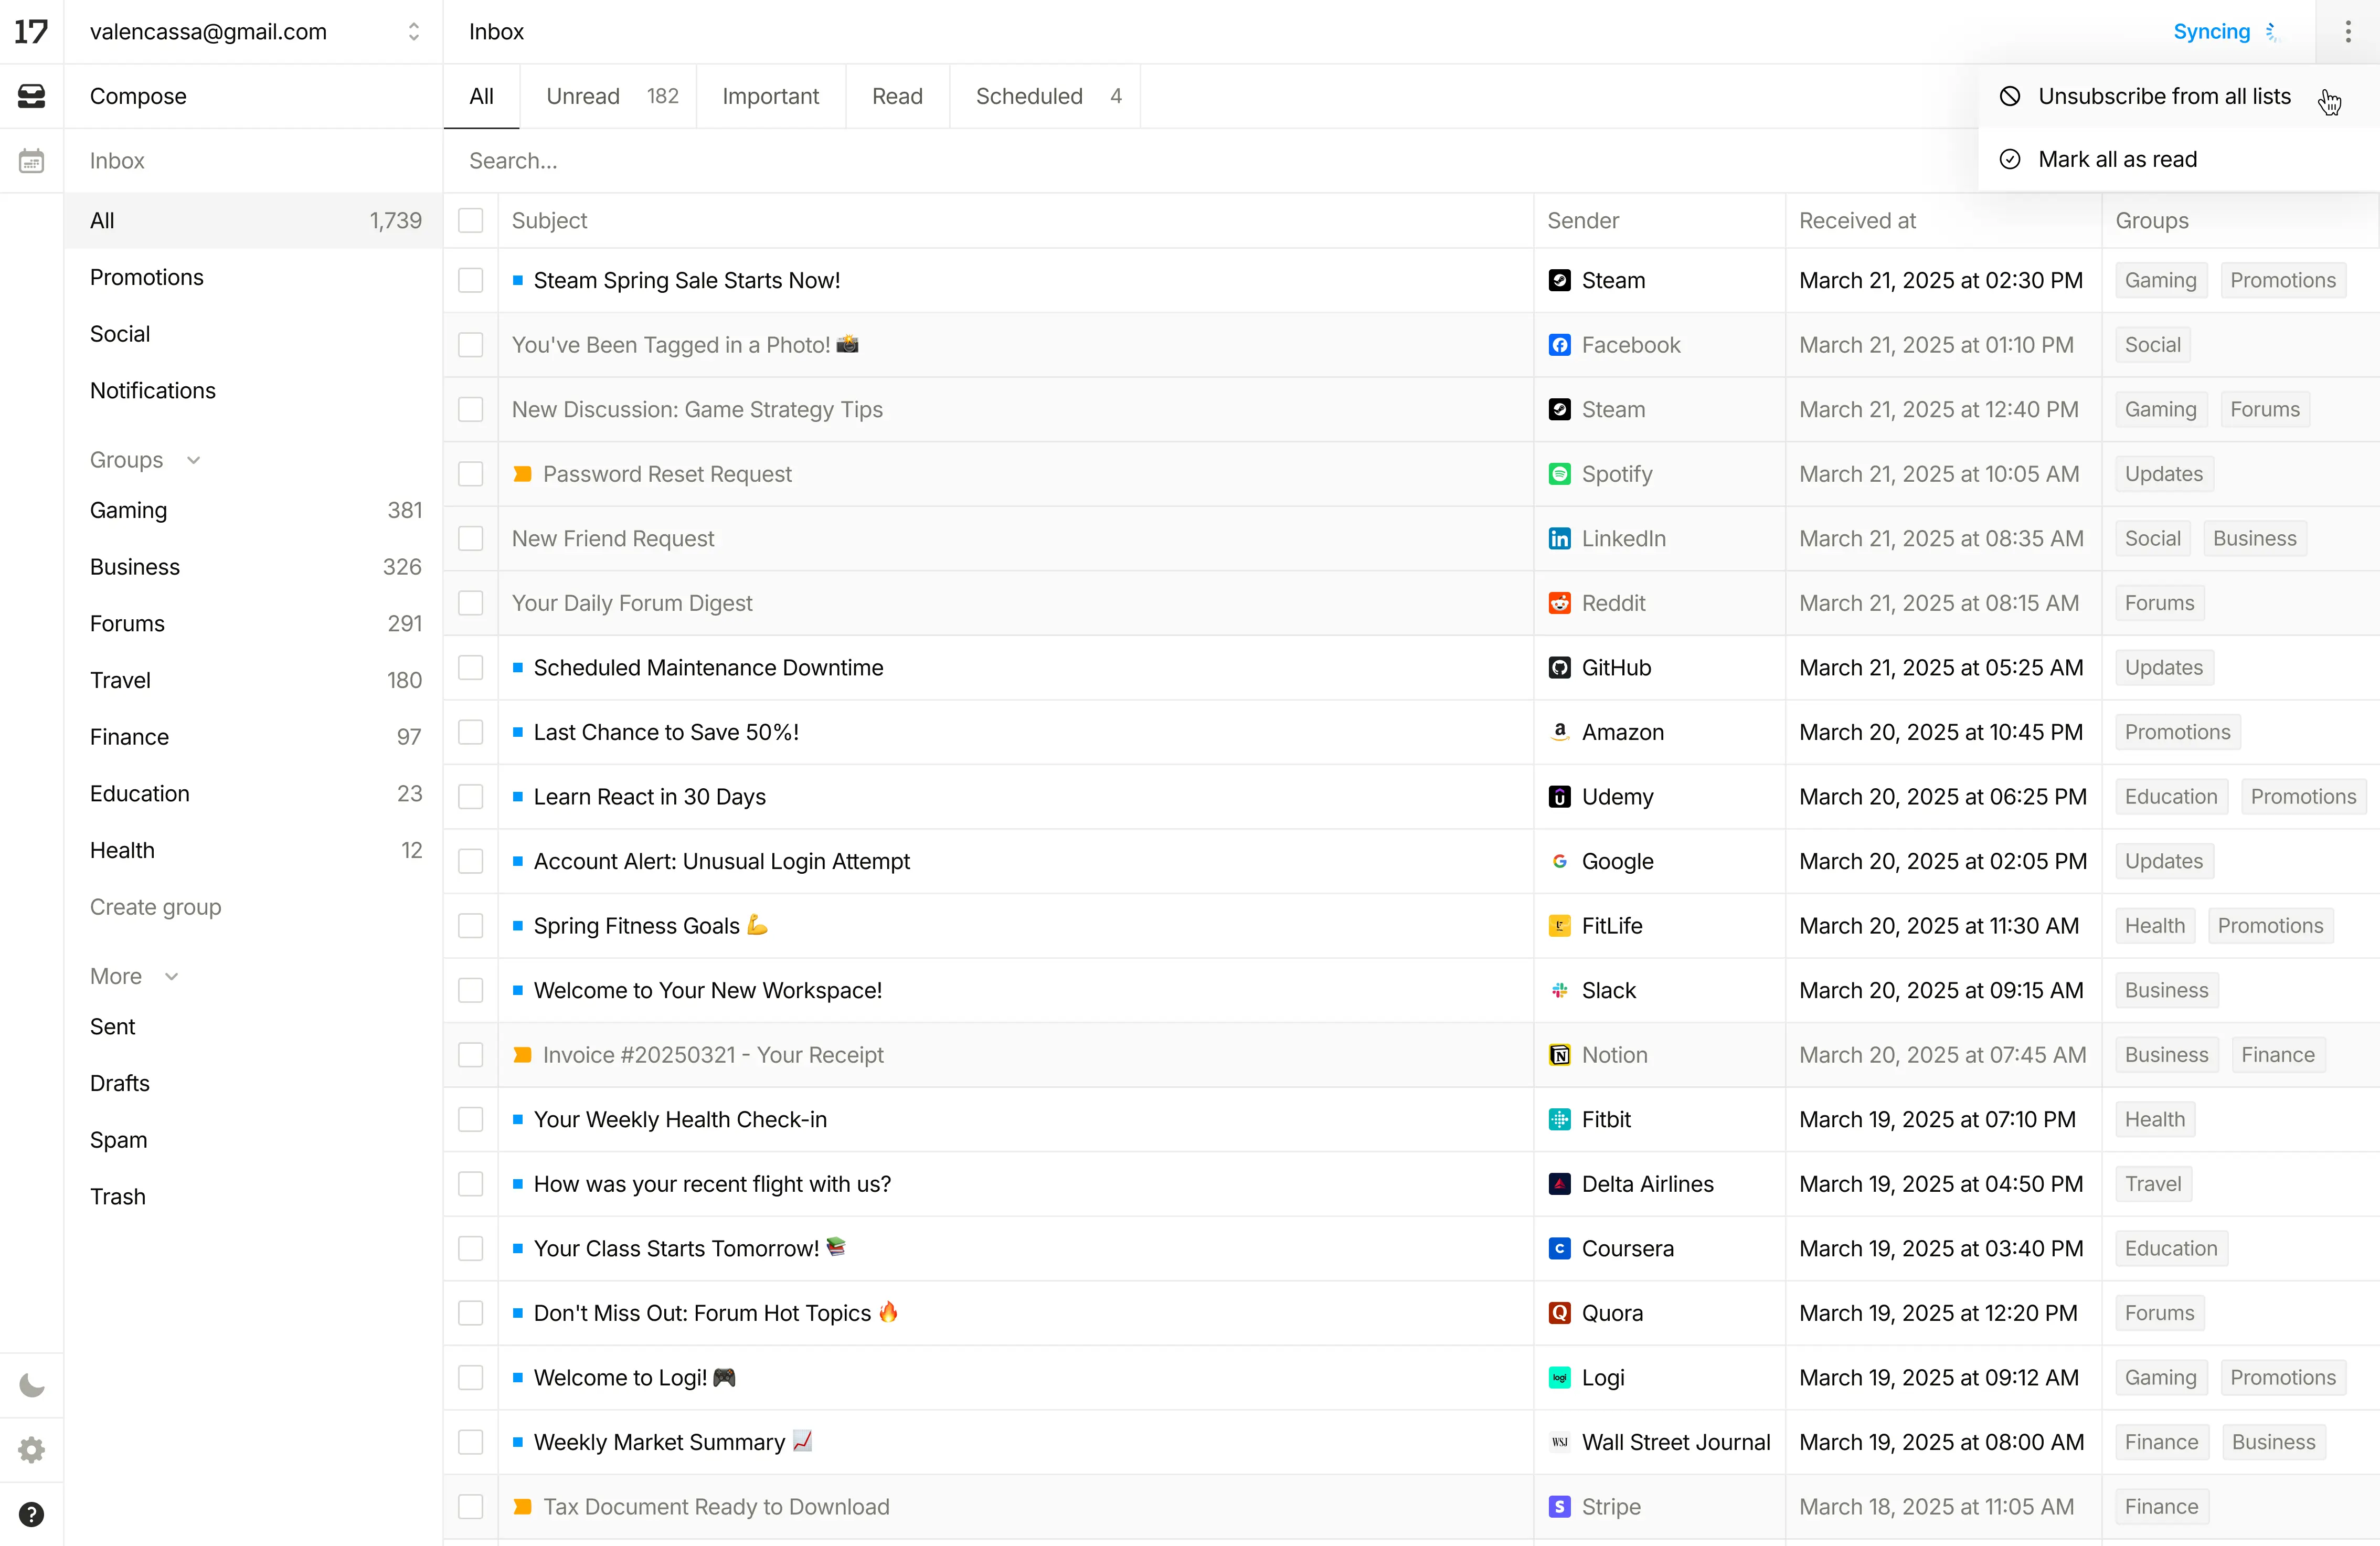Click Create group link

[155, 907]
